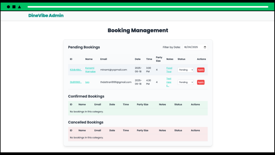Open the Leo name link
Viewport: 275px width, 155px height.
point(87,82)
